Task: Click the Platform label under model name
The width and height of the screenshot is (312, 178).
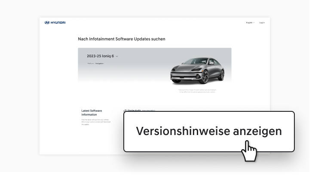Action: (90, 63)
